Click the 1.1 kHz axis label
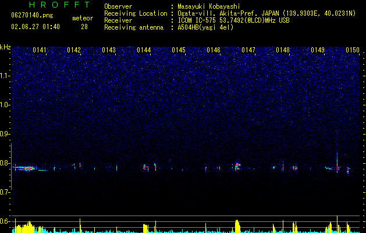This screenshot has height=233, width=366. coord(5,76)
